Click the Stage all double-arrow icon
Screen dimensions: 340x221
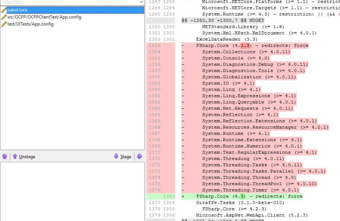point(140,156)
